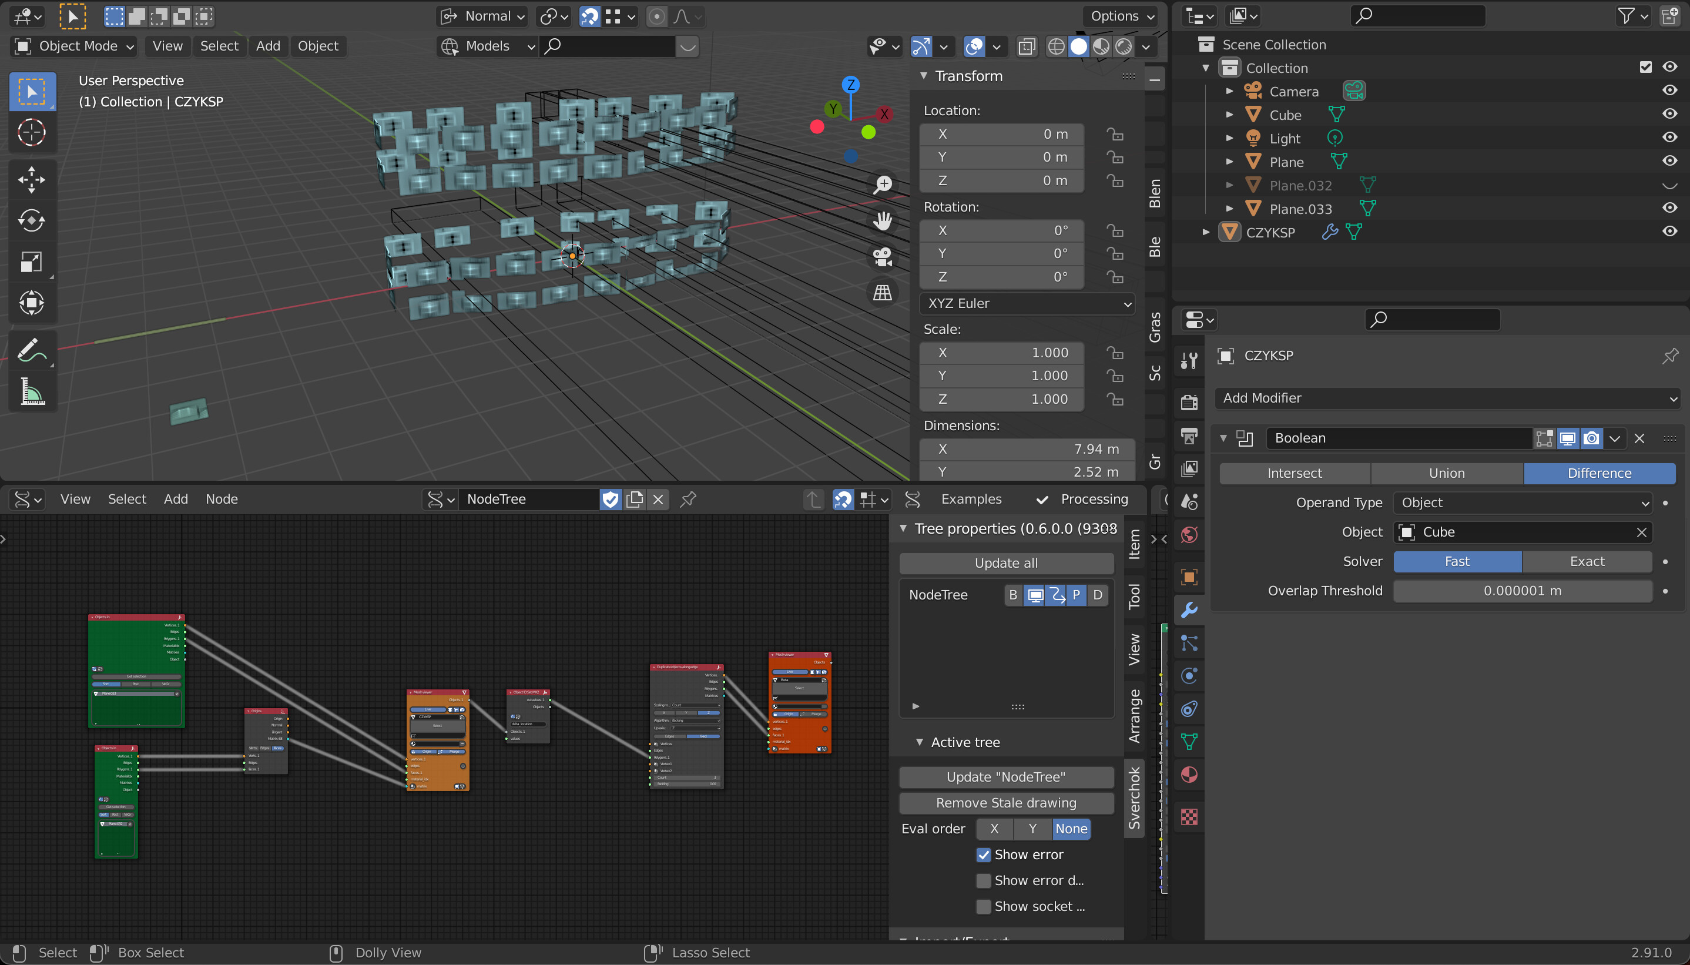This screenshot has height=965, width=1690.
Task: Switch perspective/orthographic grid icon
Action: [883, 292]
